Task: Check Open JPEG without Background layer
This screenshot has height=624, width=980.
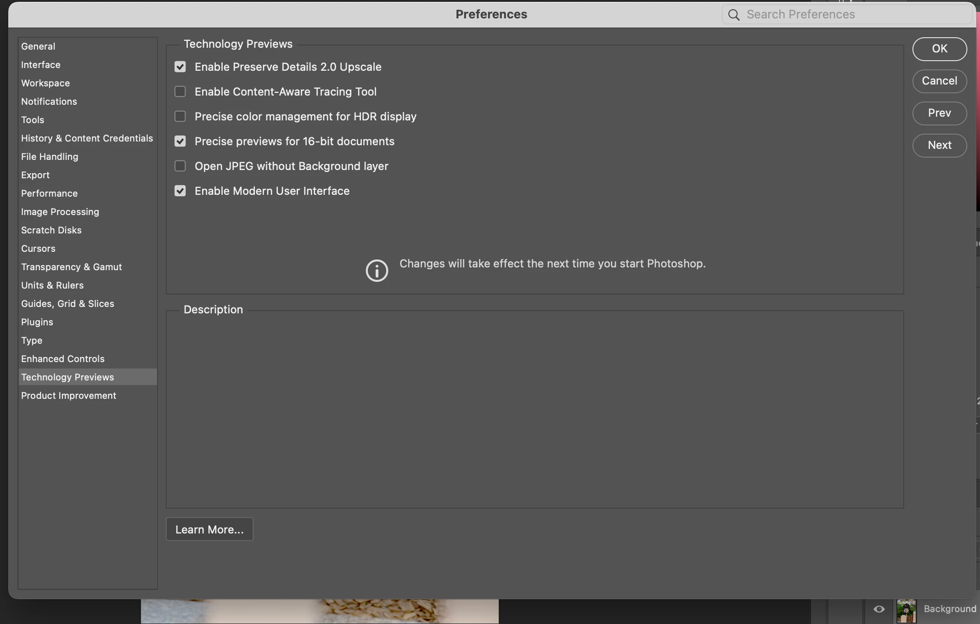Action: pos(180,166)
